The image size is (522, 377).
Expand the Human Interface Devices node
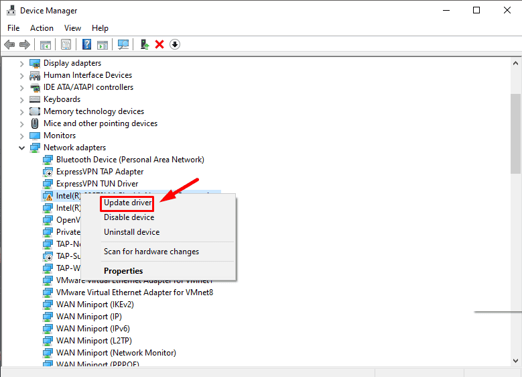click(21, 76)
